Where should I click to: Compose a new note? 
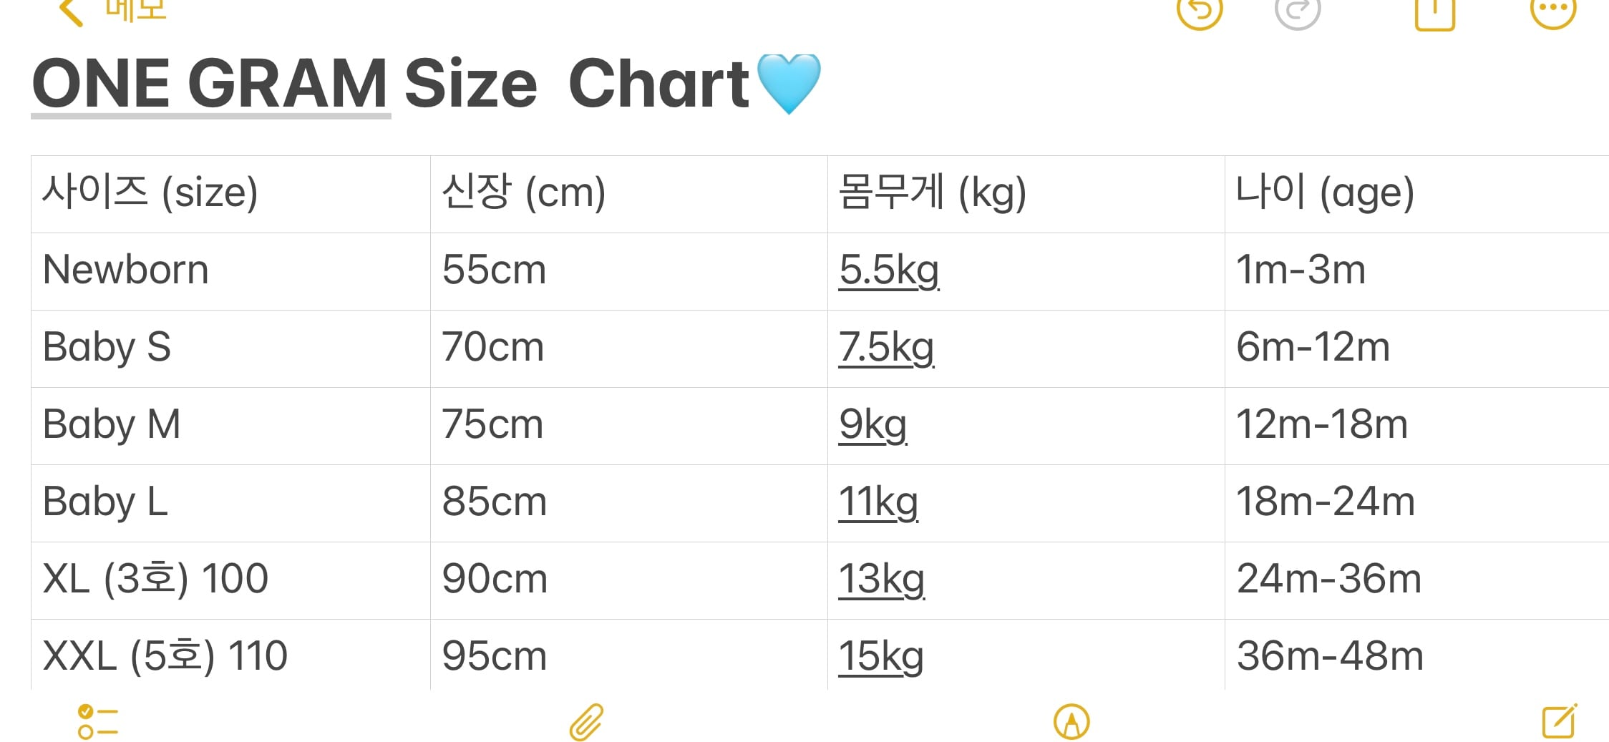coord(1559,721)
